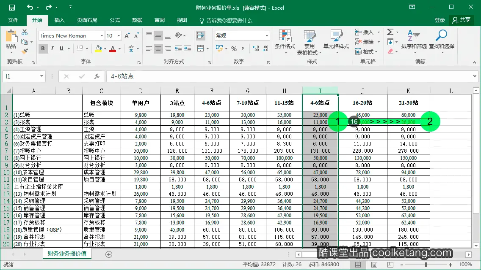
Task: Decrease the cell indent
Action: (x=178, y=49)
